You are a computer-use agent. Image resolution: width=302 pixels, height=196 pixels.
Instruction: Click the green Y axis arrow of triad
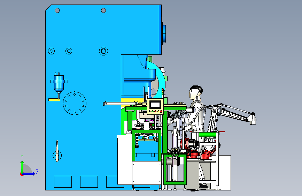click(x=22, y=167)
